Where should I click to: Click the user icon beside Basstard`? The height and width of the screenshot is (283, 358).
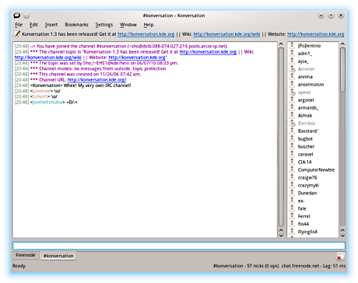[x=293, y=131]
